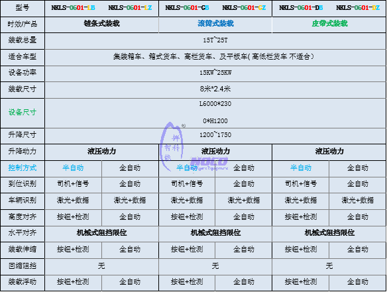Screen dimensions: 387x292
Task: Select the 1200~1750 lift range value
Action: click(215, 135)
